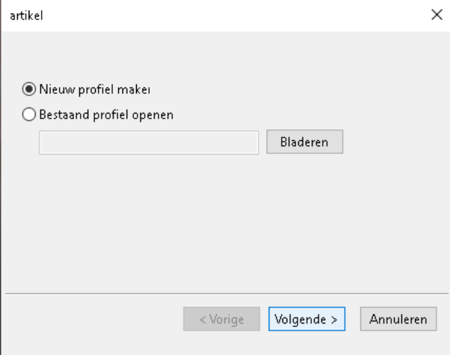This screenshot has height=355, width=450.
Task: Click the ">" arrow on the Volgende button
Action: tap(334, 319)
